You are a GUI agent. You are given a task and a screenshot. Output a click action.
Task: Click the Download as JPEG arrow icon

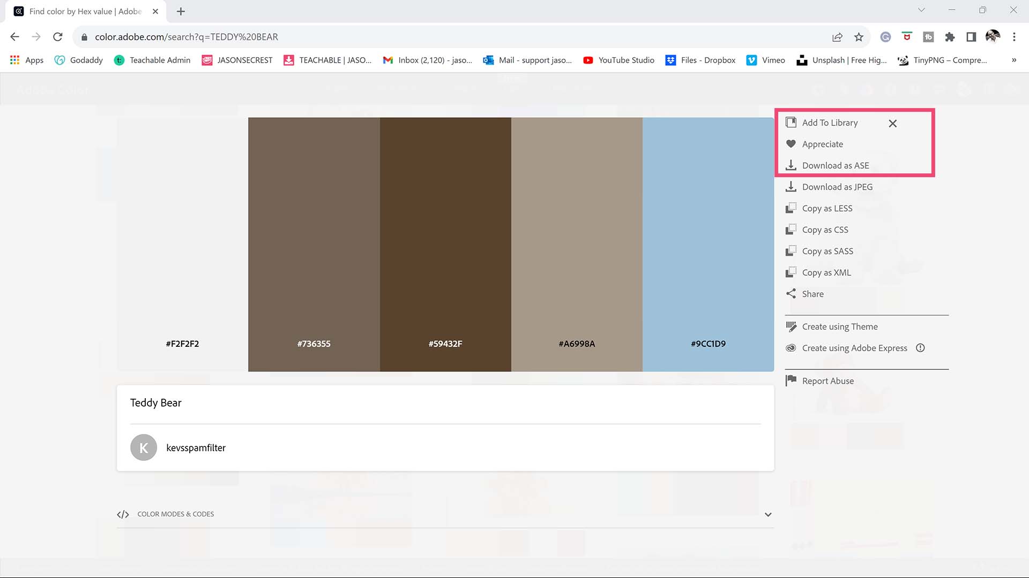pos(791,187)
